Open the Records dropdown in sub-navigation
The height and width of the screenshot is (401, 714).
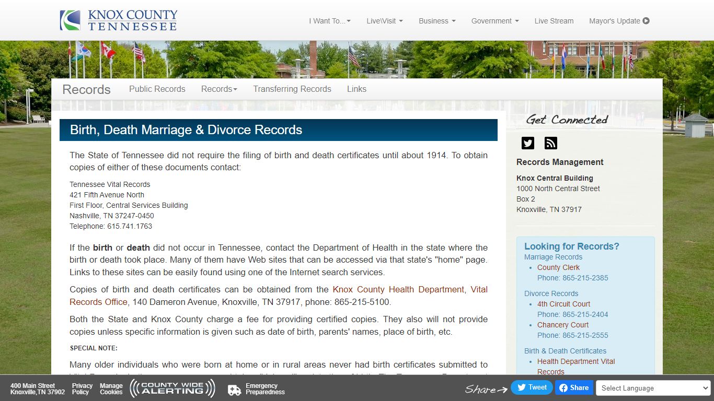point(219,89)
